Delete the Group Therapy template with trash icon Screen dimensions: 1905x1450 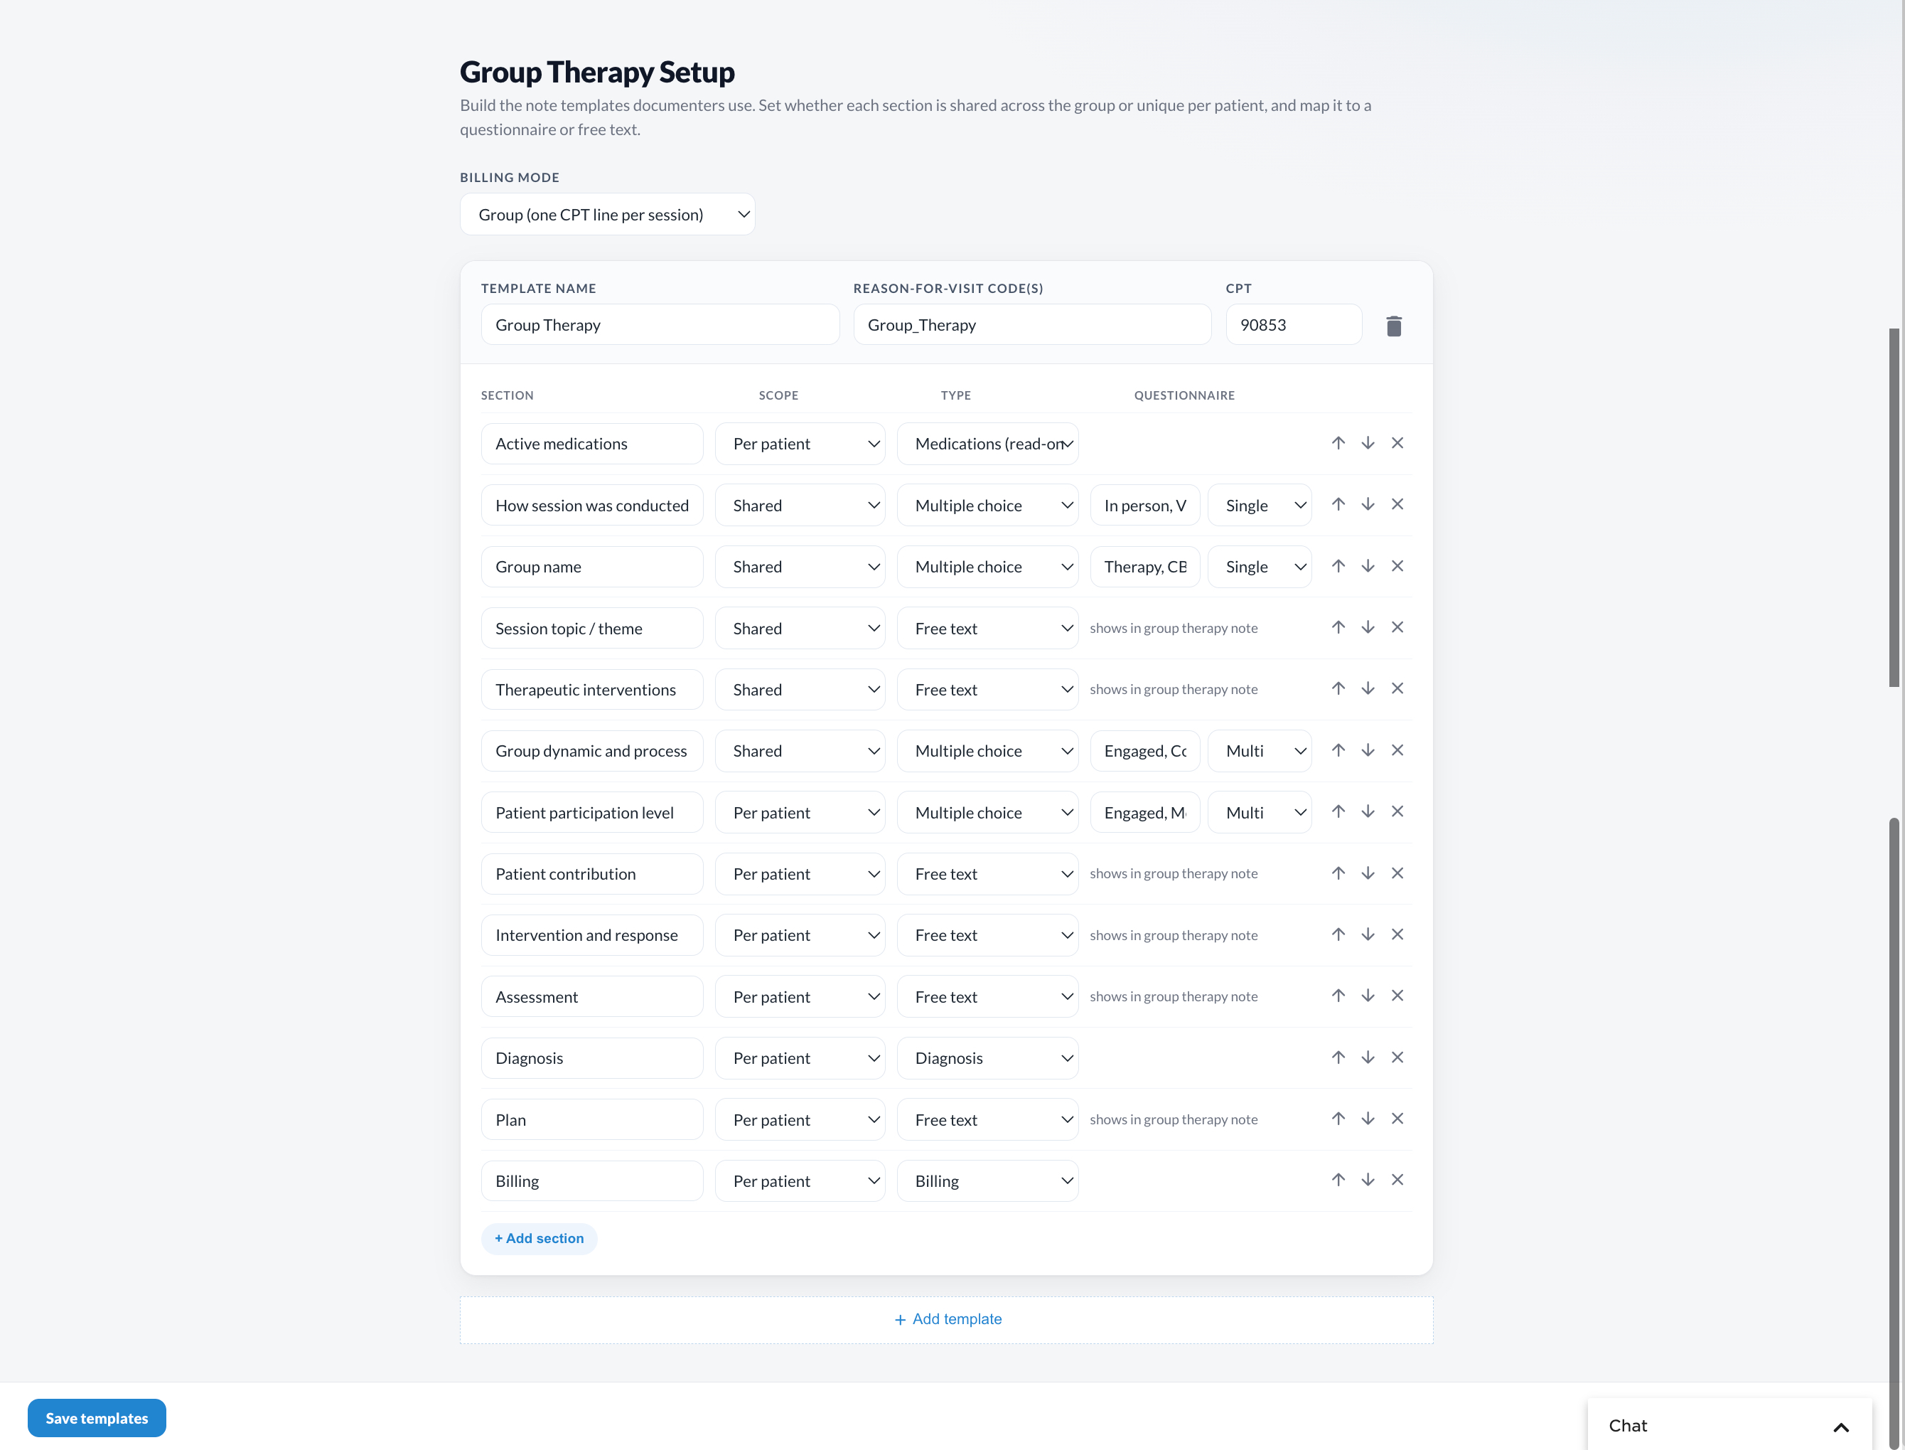(1393, 326)
